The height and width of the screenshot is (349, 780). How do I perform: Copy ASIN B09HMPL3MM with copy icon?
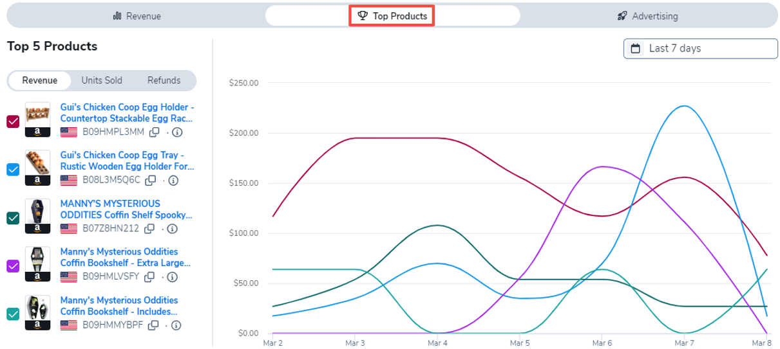pos(154,132)
